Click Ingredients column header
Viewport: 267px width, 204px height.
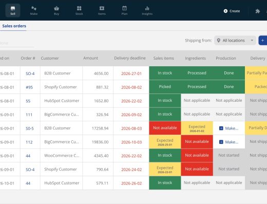click(195, 58)
